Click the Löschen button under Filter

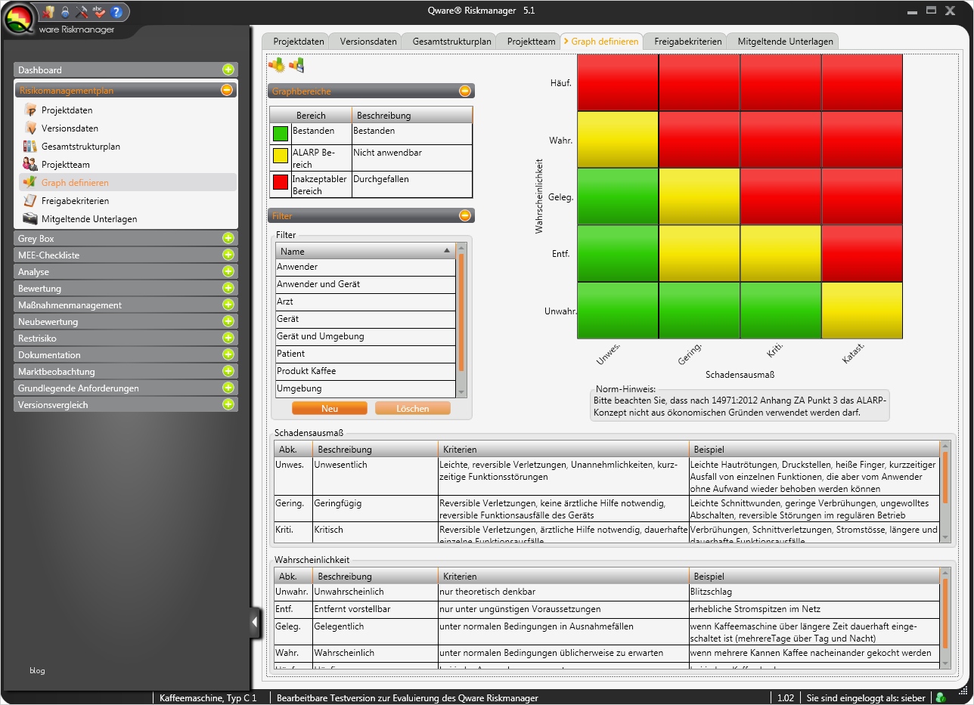pos(412,408)
